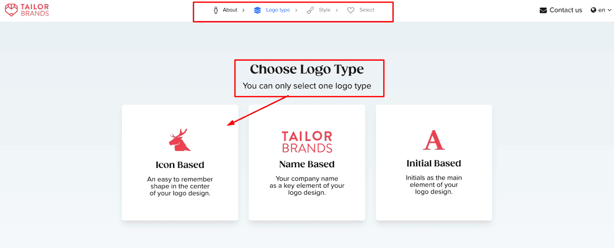Select the Initial Based heading

tap(433, 164)
